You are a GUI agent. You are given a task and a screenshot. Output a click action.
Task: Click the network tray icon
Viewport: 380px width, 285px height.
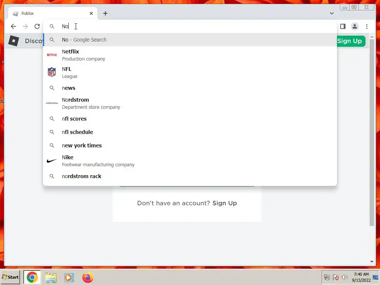pyautogui.click(x=327, y=277)
